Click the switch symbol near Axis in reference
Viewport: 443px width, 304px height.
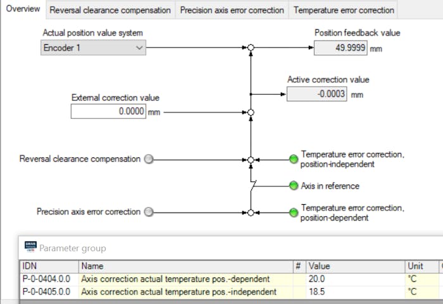click(253, 186)
